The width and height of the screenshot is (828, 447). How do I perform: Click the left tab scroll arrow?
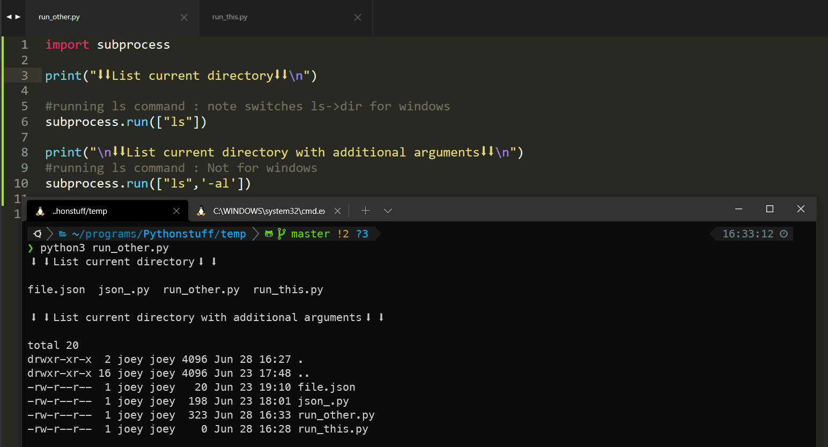[x=9, y=17]
